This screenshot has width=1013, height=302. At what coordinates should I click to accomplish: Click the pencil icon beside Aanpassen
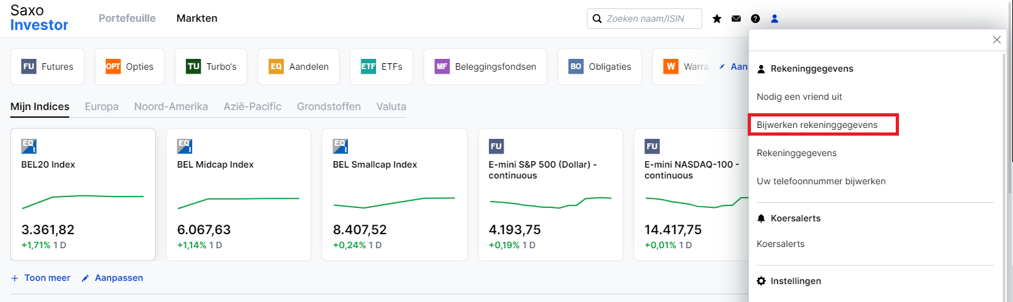pos(85,278)
